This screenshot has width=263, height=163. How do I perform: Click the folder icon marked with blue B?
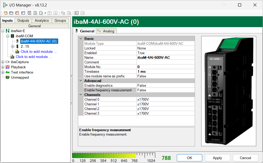[x=23, y=13]
